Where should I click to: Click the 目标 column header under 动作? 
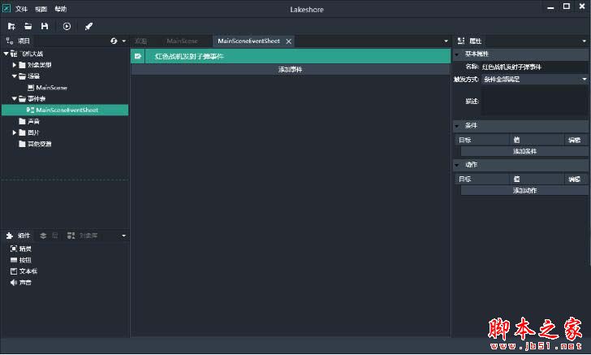482,180
